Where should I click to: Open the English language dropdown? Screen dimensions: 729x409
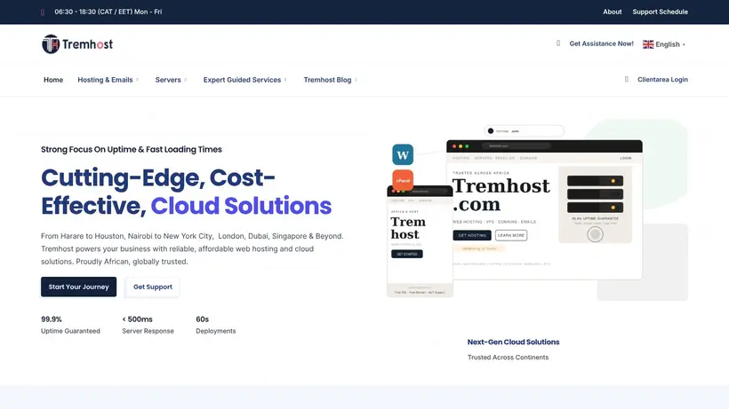[664, 44]
